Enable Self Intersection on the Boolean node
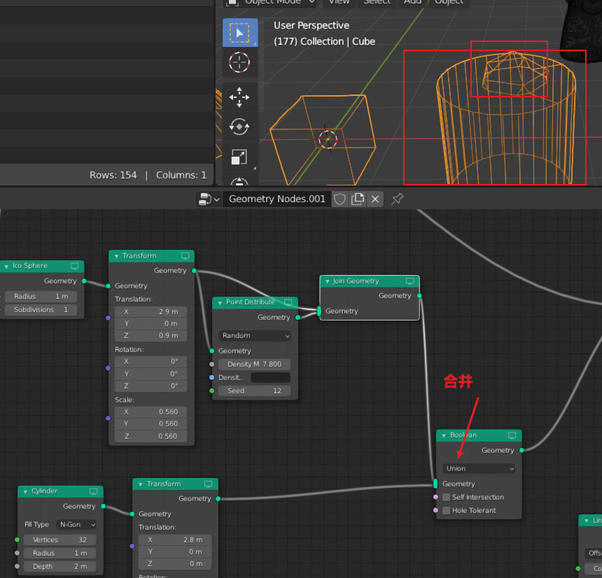Image resolution: width=602 pixels, height=578 pixels. click(446, 497)
